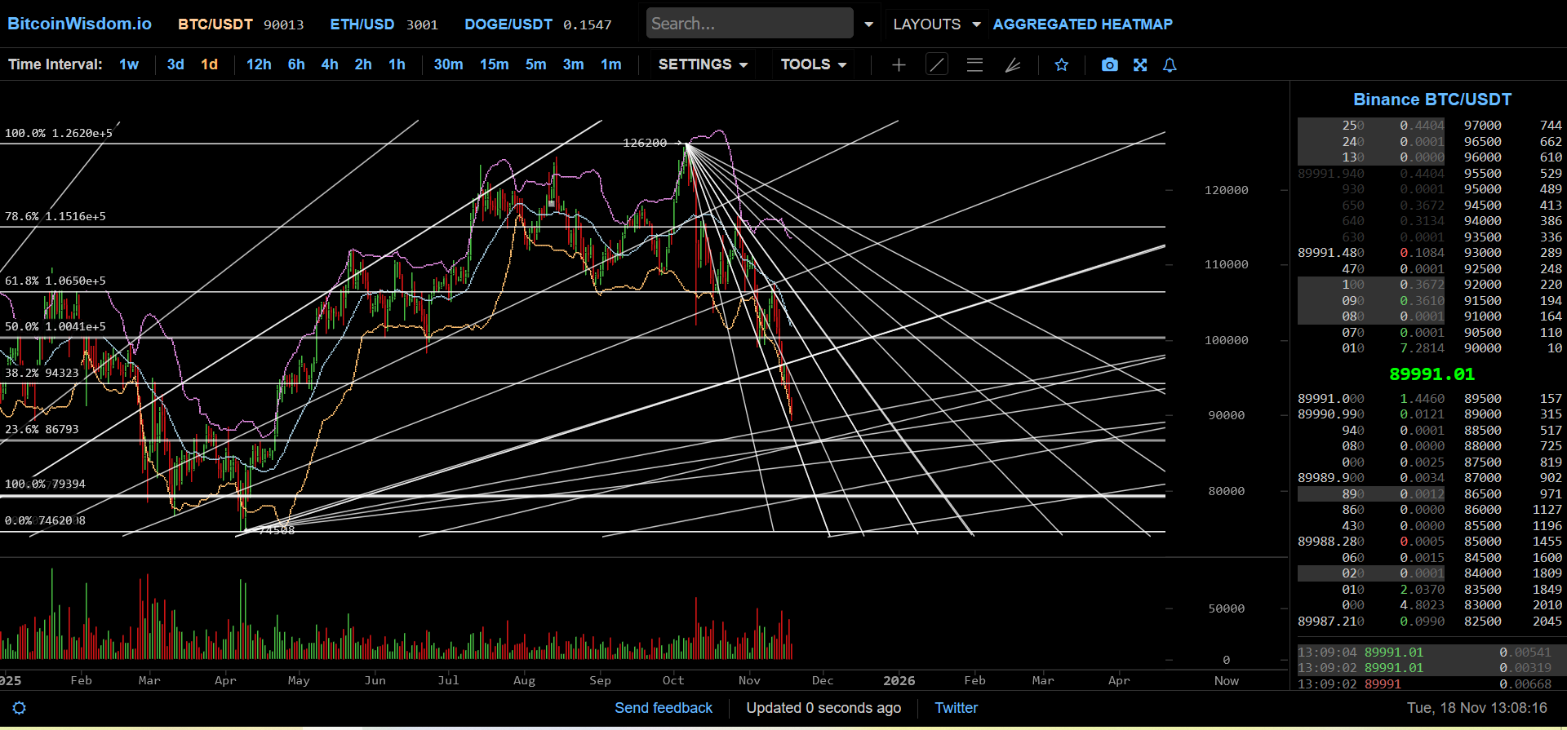Choose the 1h time interval
1567x730 pixels.
point(397,64)
